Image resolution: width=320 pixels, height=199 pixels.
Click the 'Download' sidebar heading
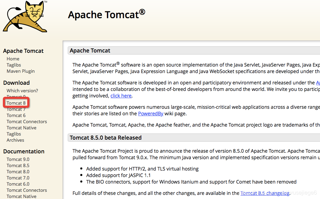pos(16,83)
